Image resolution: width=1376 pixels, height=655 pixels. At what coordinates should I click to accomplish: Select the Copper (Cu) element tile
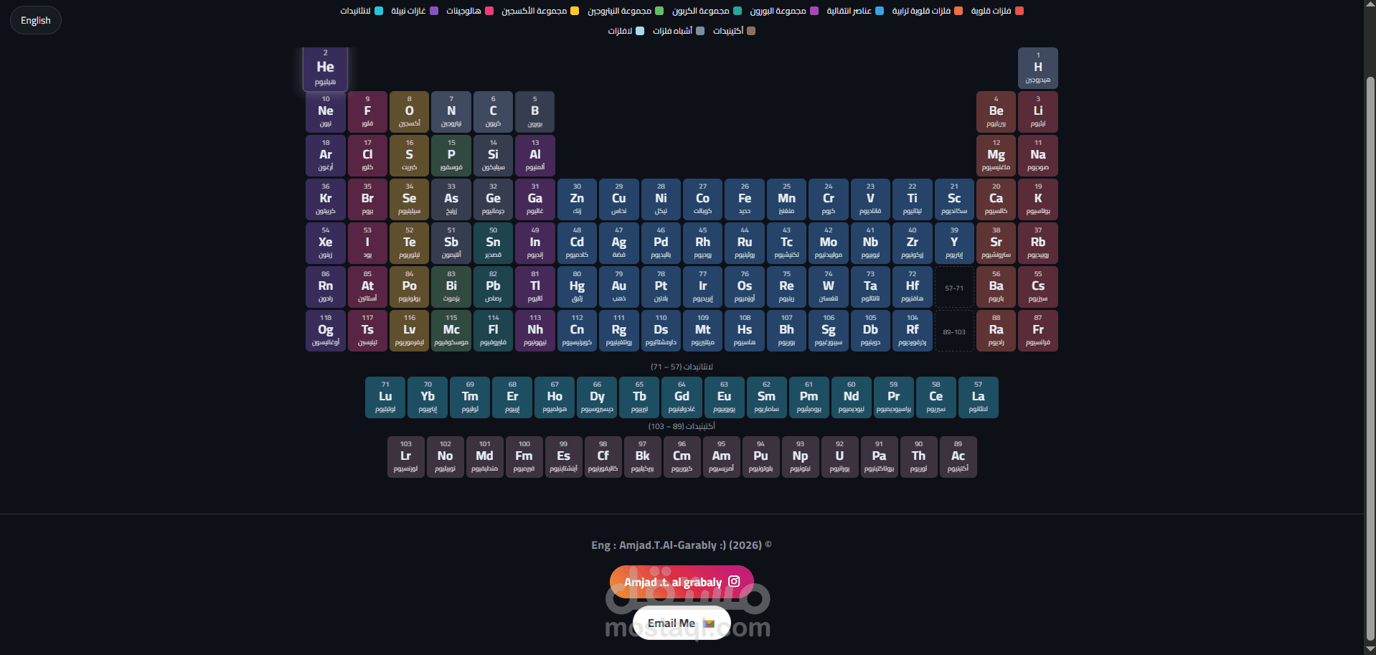(618, 199)
